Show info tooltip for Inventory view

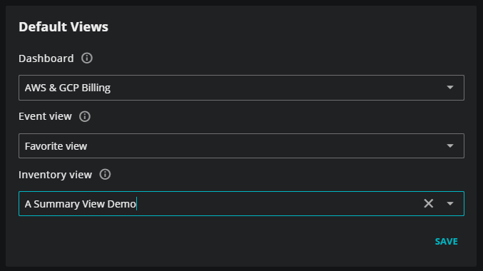coord(105,174)
